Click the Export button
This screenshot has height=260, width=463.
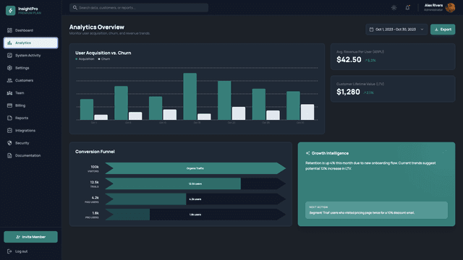point(443,30)
